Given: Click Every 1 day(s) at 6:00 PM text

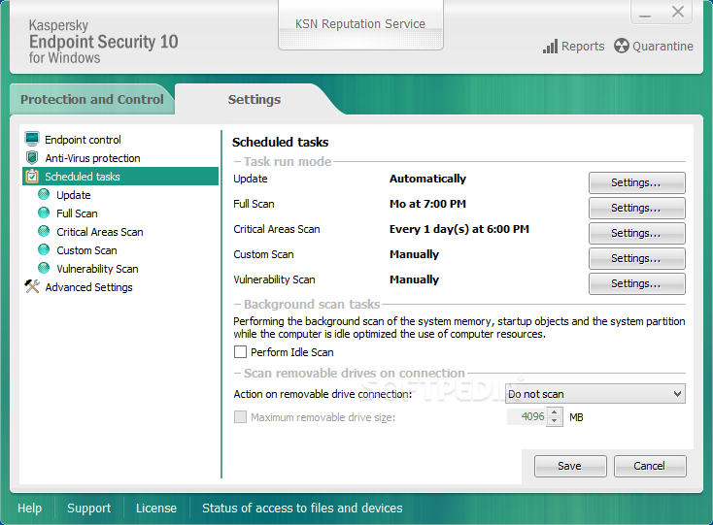Looking at the screenshot, I should tap(458, 229).
